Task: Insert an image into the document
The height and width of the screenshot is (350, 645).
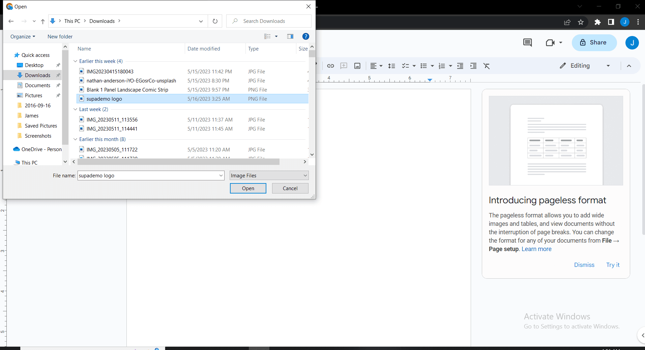Action: click(x=357, y=66)
